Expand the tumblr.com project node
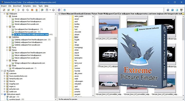185x101 pixels. 4,92
